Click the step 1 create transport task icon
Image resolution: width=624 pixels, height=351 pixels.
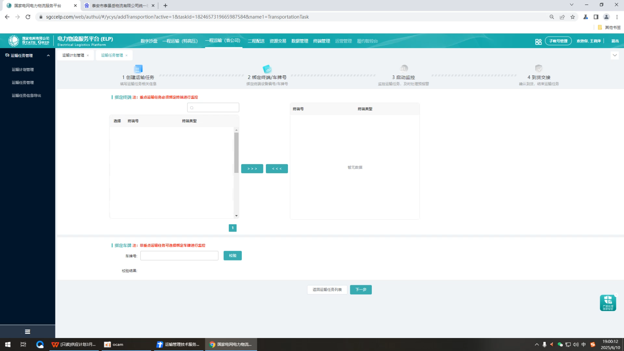(138, 69)
